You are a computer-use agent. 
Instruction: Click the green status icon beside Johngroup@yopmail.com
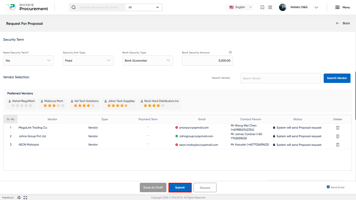click(x=177, y=136)
